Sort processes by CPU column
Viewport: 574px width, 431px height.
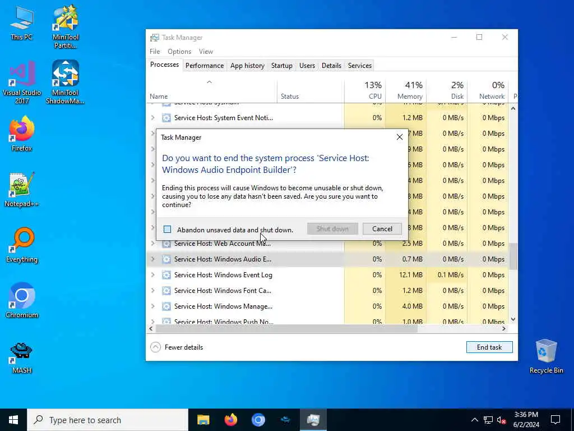tap(365, 90)
